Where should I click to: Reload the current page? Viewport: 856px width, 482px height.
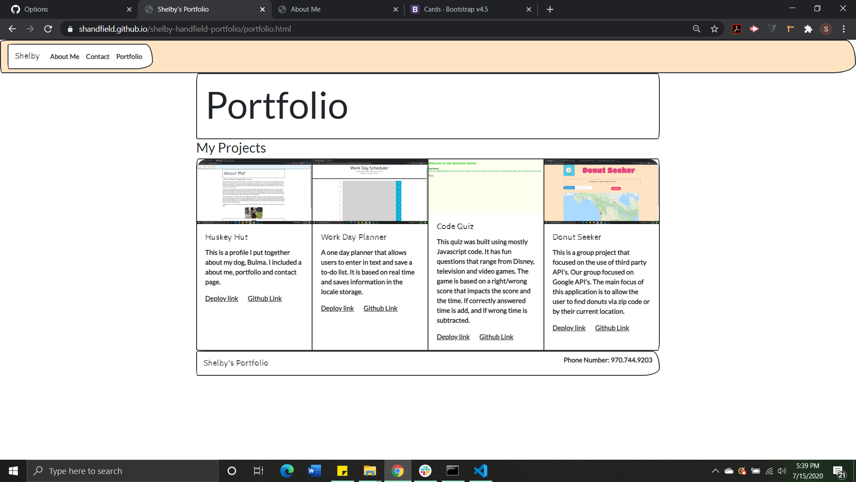tap(48, 29)
